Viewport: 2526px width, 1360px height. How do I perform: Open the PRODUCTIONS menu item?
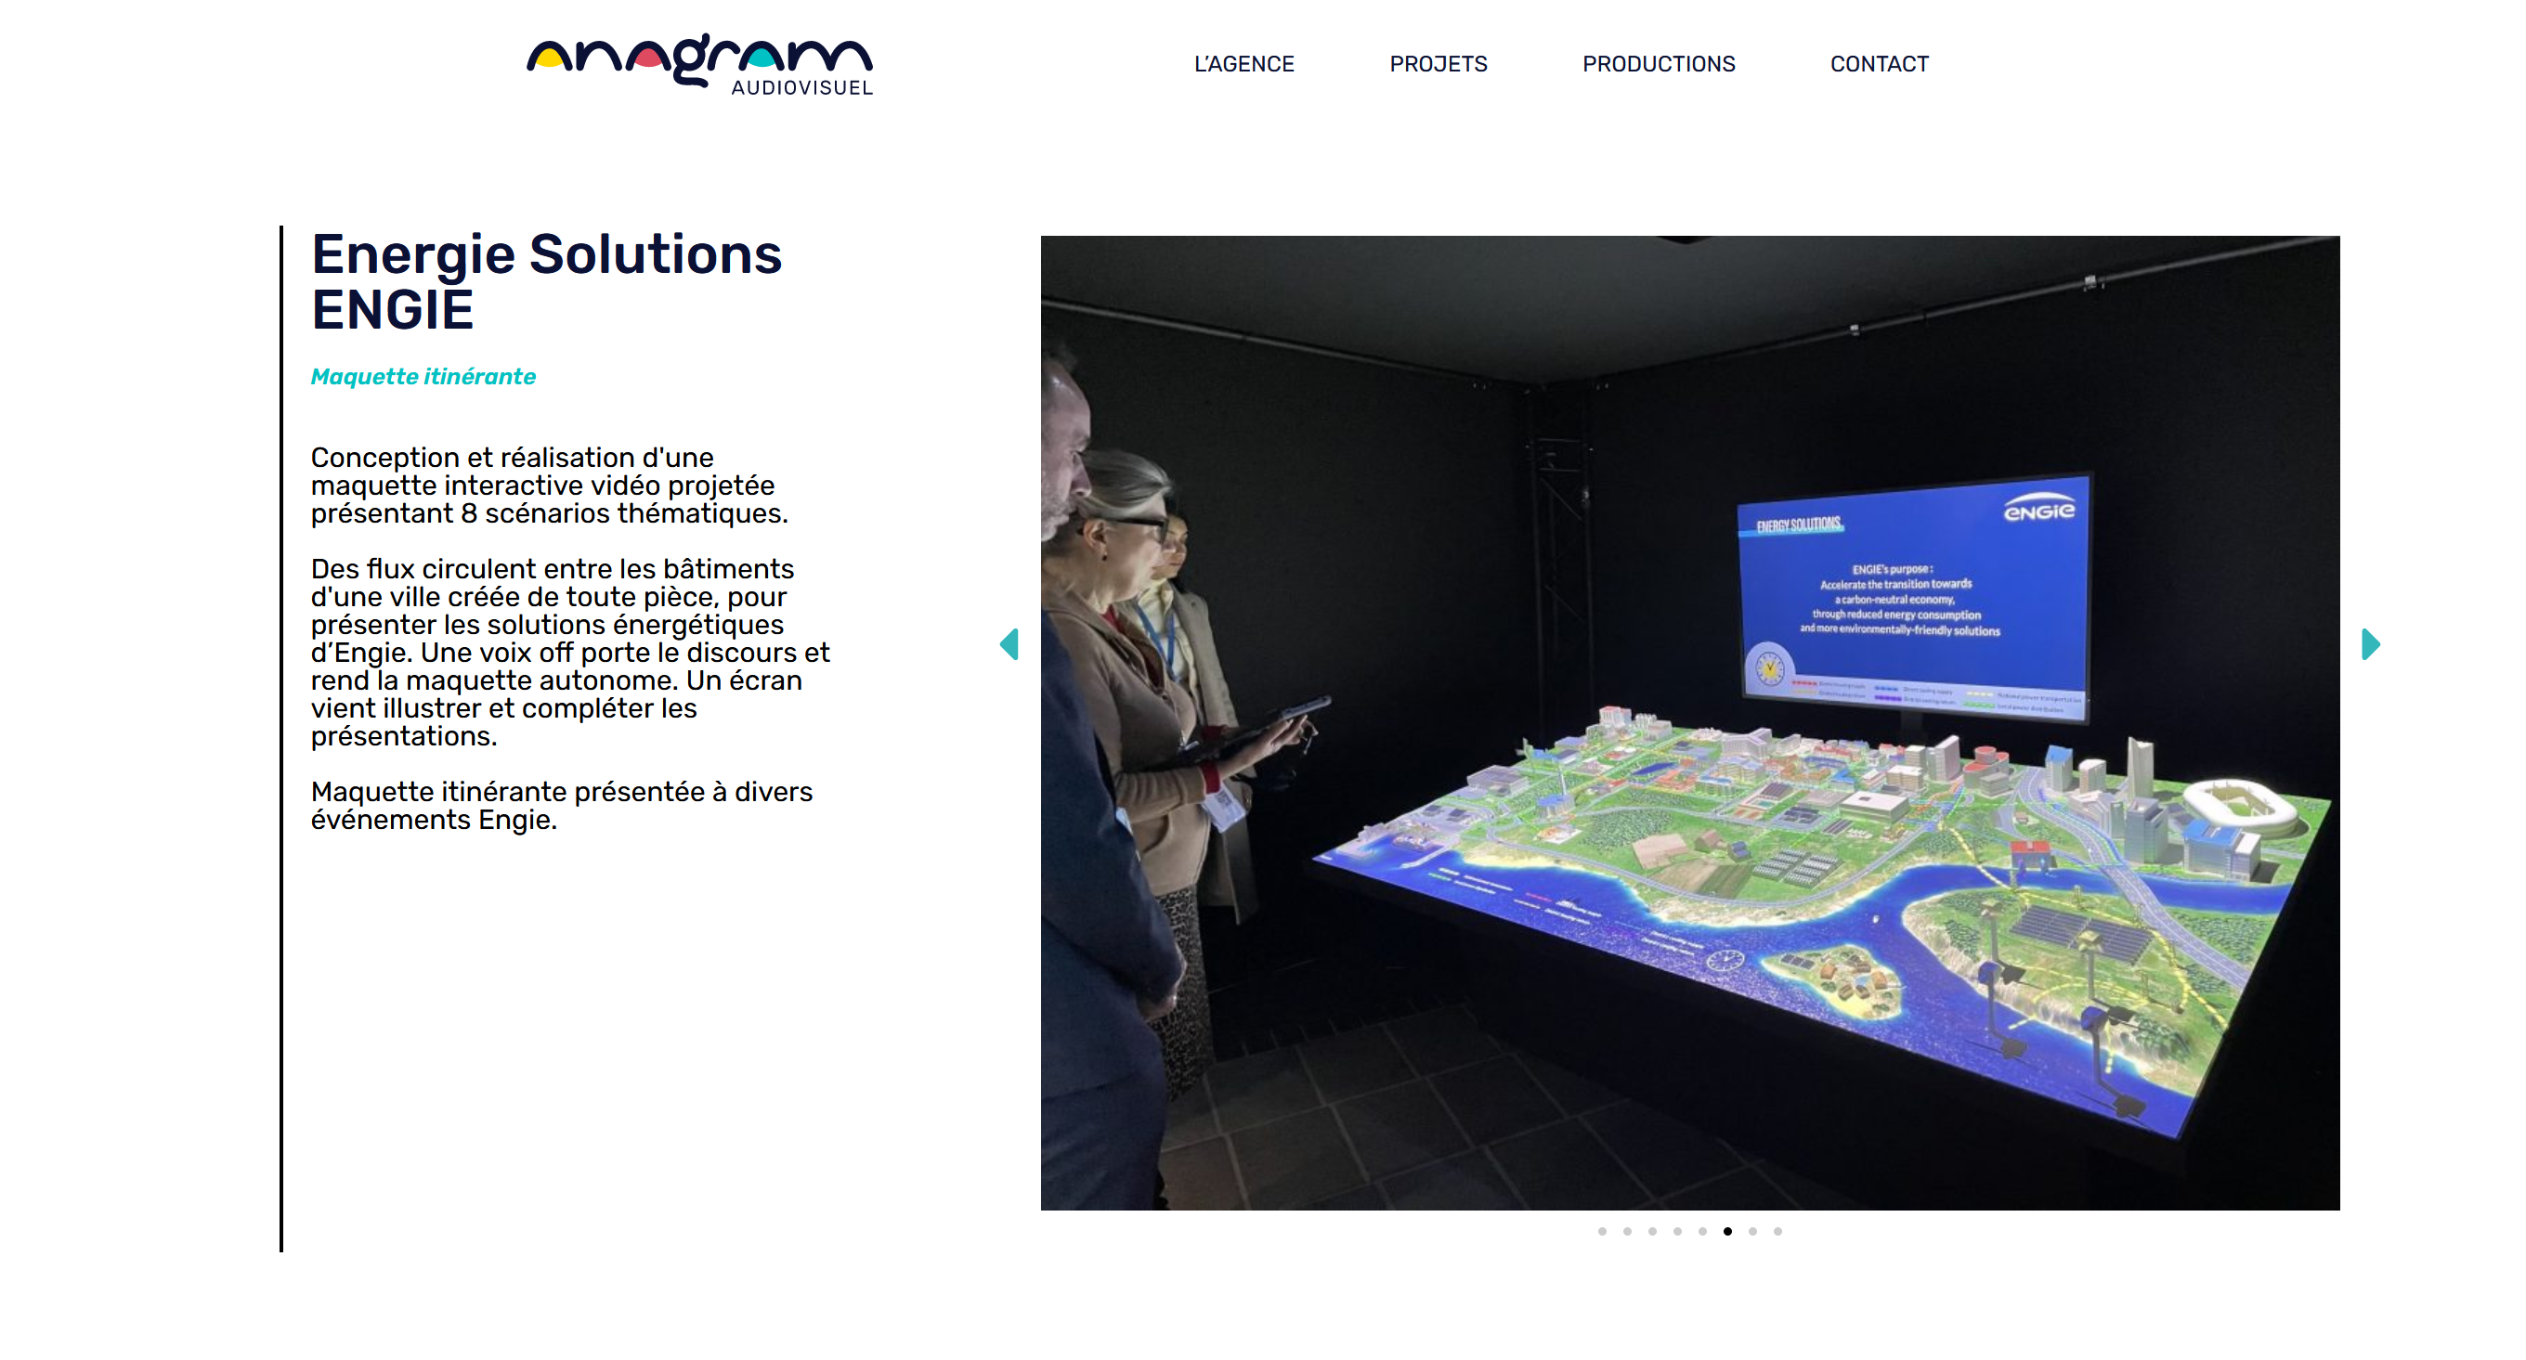click(1659, 64)
